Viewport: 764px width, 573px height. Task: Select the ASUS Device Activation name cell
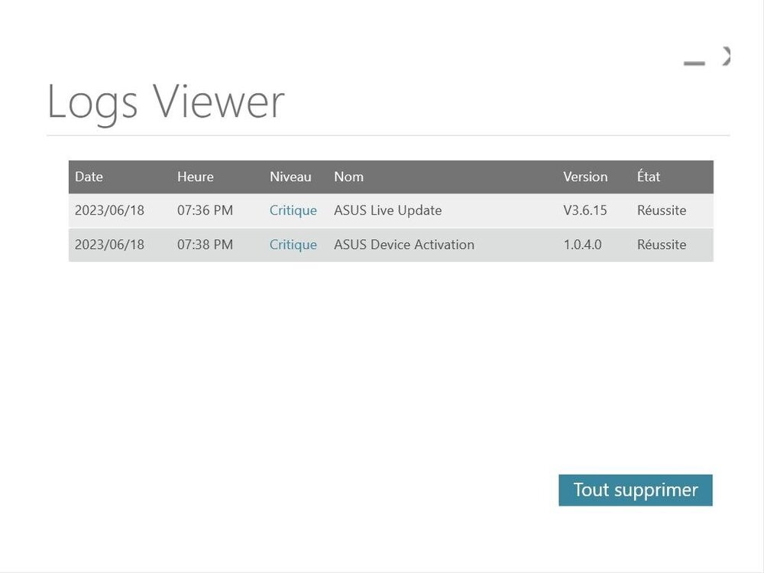(x=403, y=244)
